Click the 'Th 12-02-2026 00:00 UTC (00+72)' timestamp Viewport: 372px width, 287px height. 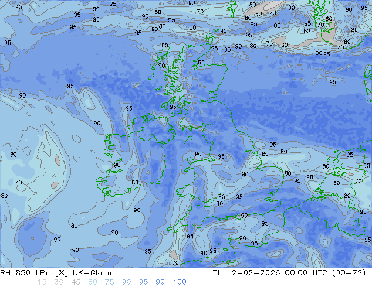[x=289, y=273]
